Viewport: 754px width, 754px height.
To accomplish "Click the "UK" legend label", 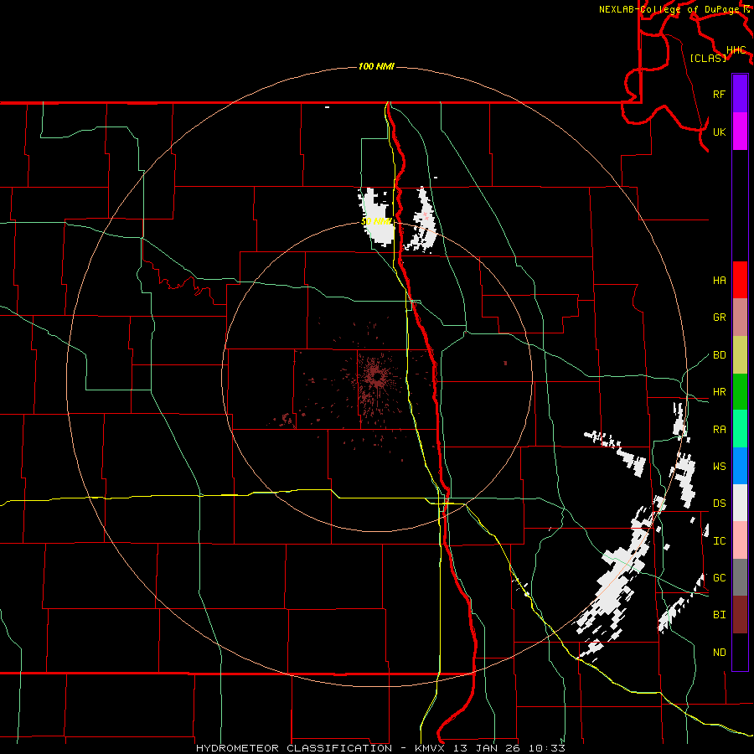I will click(719, 132).
